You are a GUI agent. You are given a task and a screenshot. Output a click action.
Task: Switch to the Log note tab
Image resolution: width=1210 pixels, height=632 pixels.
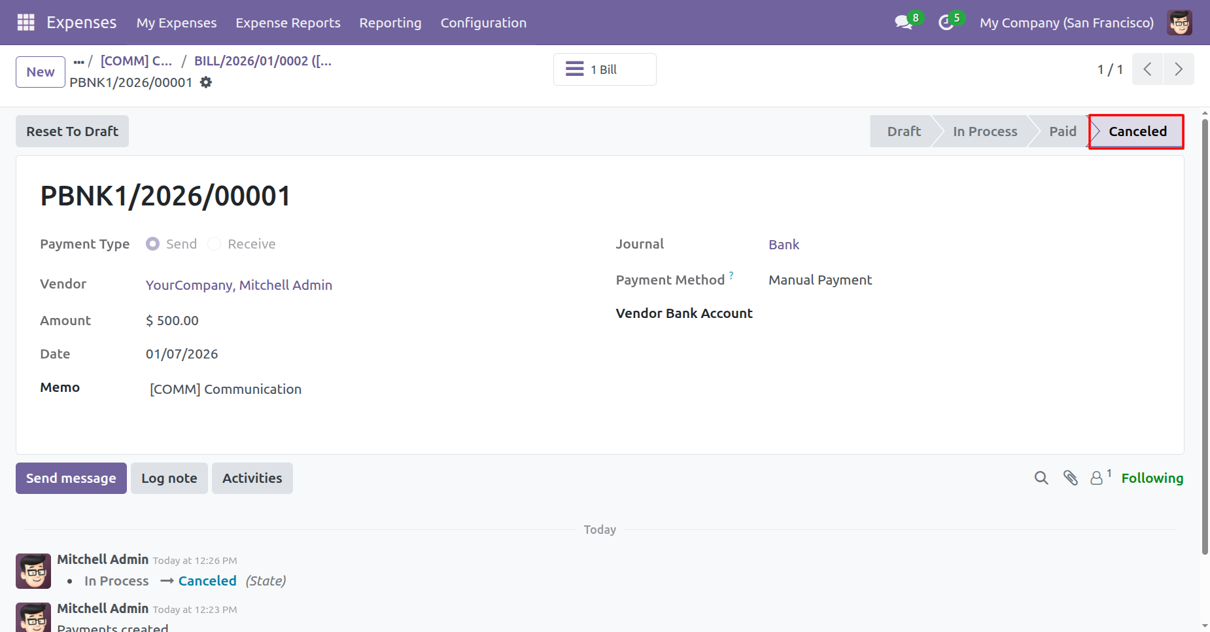[x=169, y=478]
